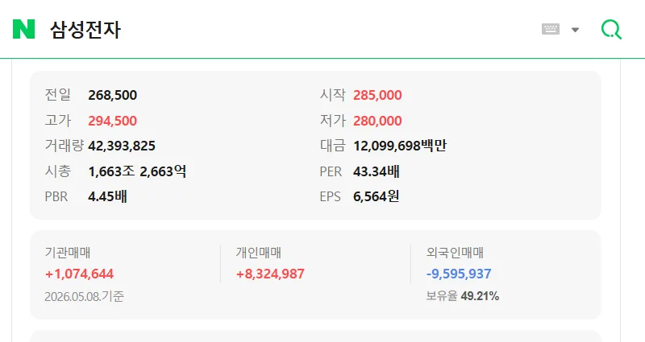Select institutional net value +1,074,644
Screen dimensions: 645x342
point(79,274)
